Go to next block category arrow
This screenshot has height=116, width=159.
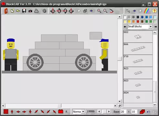tap(155, 27)
